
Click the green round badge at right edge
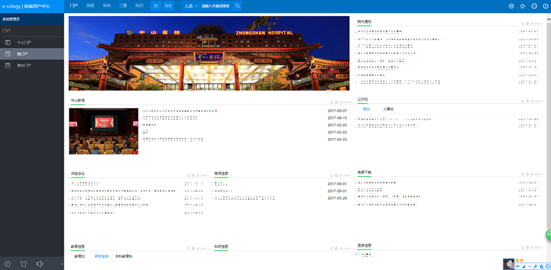pyautogui.click(x=548, y=235)
